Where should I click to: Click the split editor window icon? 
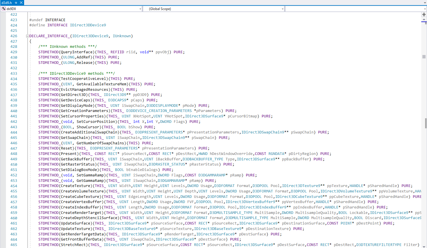tap(424, 14)
